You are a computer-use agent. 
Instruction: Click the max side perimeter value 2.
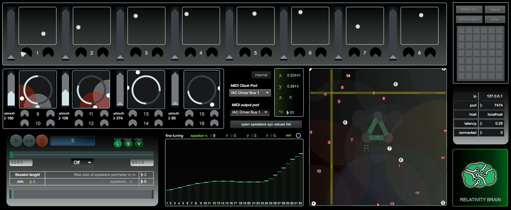146,175
